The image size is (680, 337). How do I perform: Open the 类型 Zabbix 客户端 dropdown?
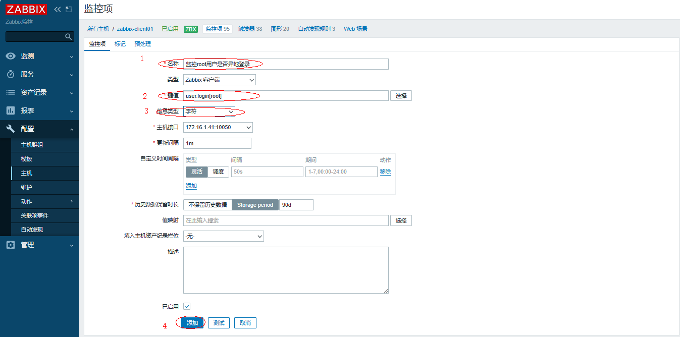pyautogui.click(x=219, y=80)
